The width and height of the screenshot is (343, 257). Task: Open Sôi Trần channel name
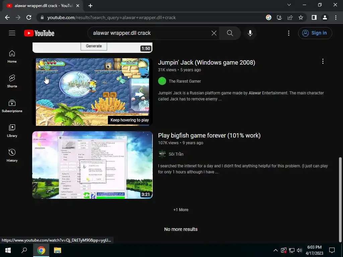(x=176, y=154)
